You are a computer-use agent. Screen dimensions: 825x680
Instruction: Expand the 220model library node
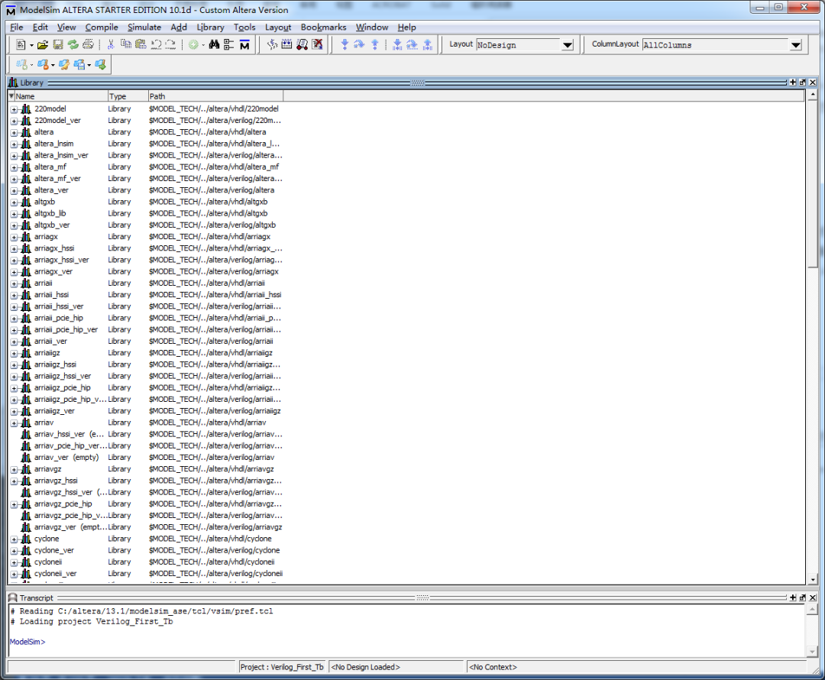pyautogui.click(x=15, y=109)
